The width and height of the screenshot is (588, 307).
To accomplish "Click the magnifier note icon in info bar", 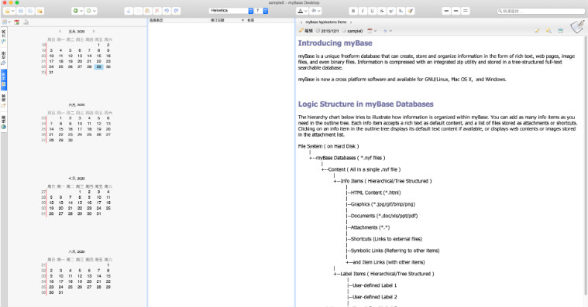I will tap(548, 31).
